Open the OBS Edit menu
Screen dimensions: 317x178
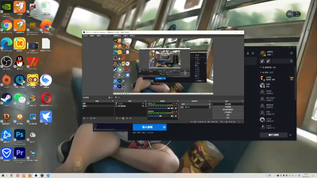tap(92, 36)
